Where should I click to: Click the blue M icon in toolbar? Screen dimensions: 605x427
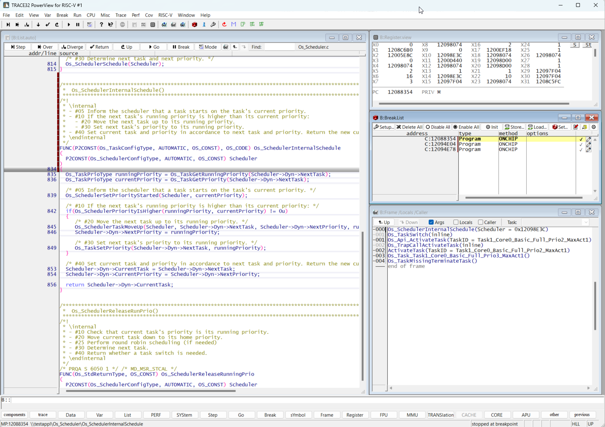234,24
